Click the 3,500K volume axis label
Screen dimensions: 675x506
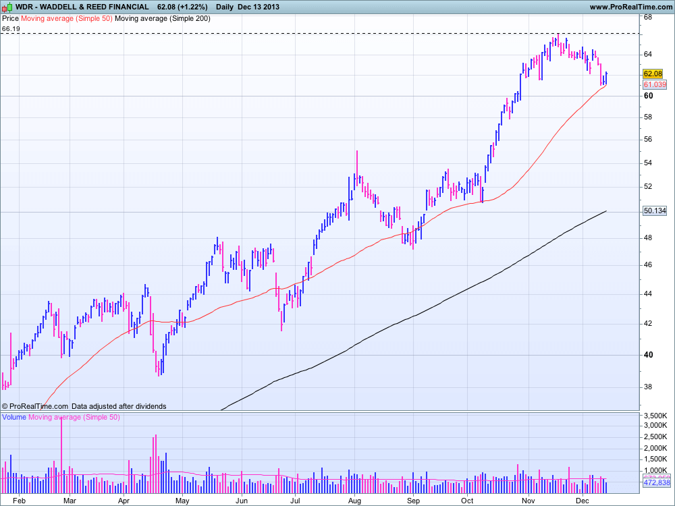[x=655, y=416]
